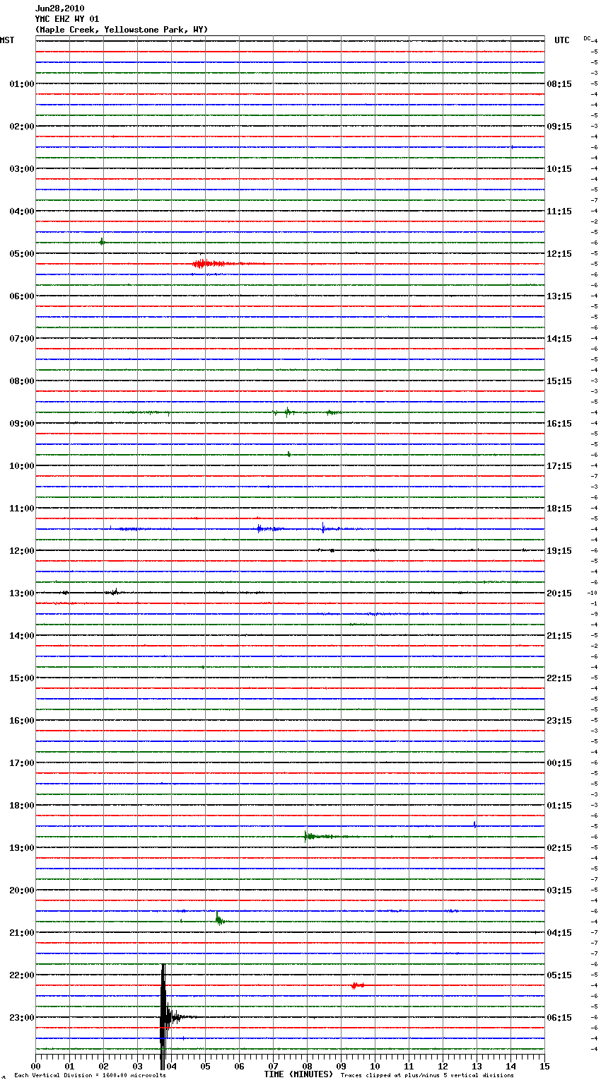Select the 23:00 MST row label

(22, 1018)
